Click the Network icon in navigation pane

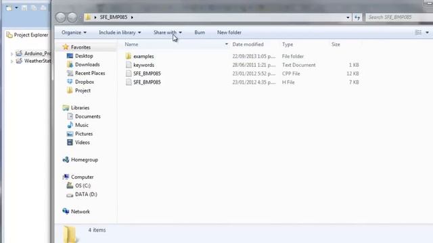pos(66,211)
